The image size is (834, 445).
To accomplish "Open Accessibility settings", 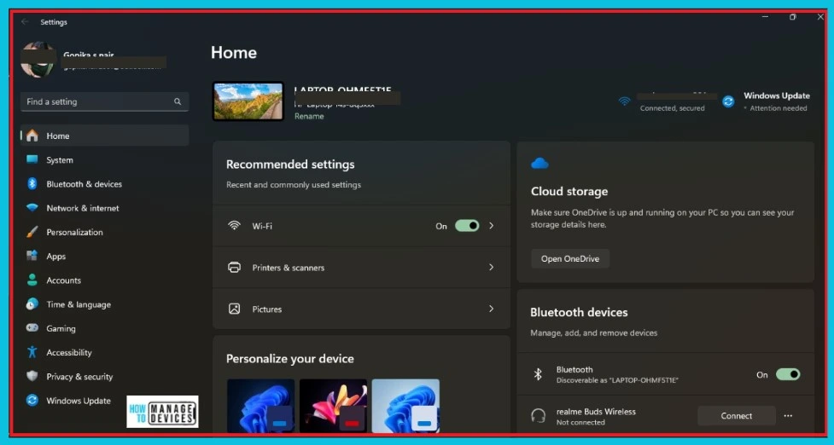I will [x=105, y=353].
